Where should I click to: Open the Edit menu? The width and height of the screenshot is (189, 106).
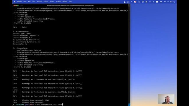[29, 2]
